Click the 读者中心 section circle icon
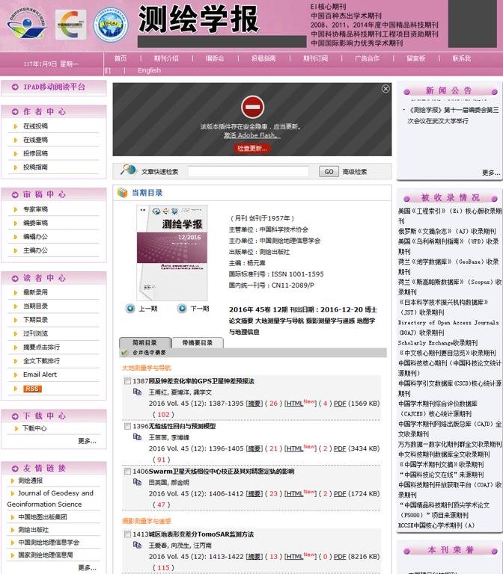The width and height of the screenshot is (503, 574). point(15,278)
